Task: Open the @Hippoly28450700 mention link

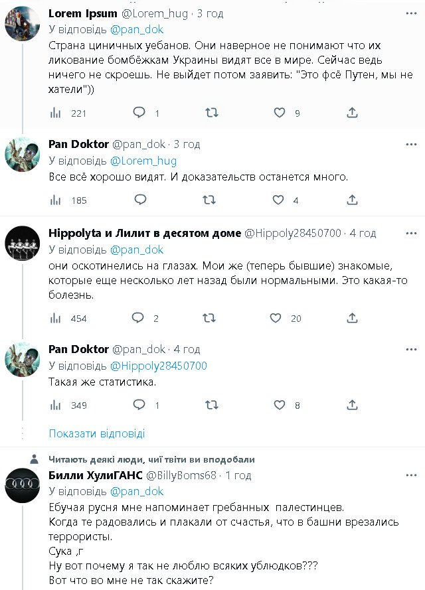Action: coord(159,366)
